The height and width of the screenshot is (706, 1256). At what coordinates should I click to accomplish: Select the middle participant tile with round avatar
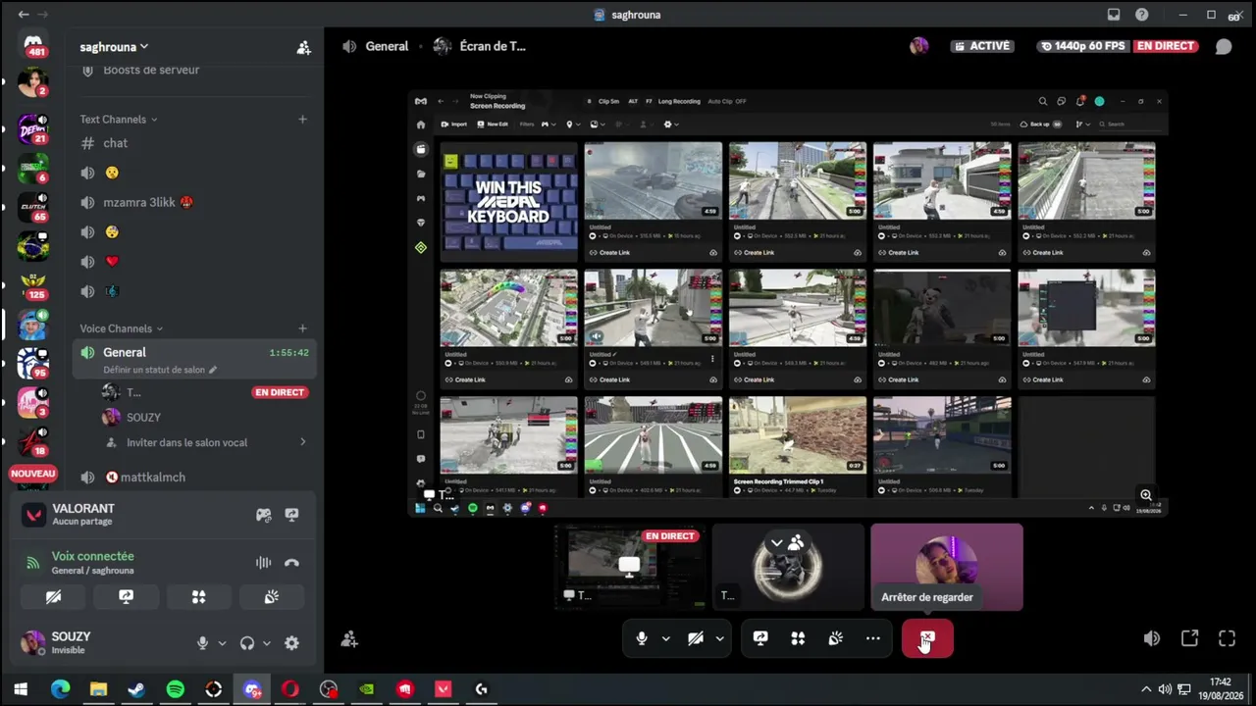point(788,567)
